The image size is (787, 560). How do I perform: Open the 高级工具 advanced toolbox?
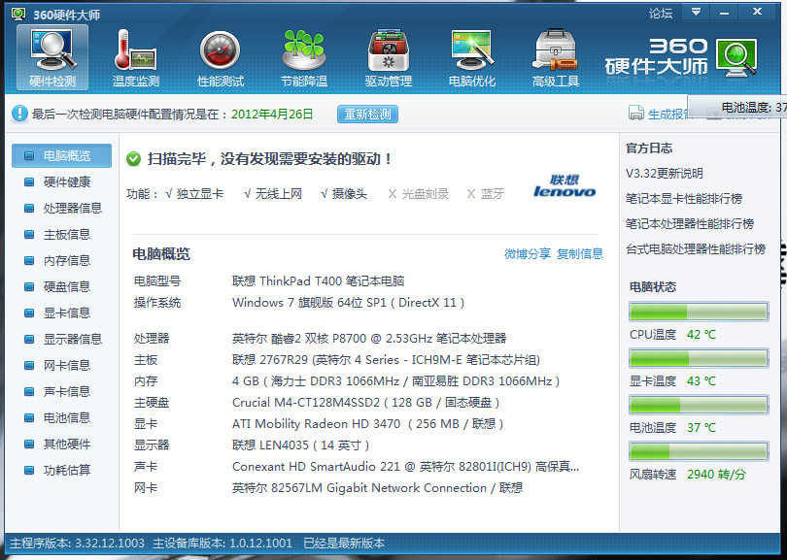556,57
